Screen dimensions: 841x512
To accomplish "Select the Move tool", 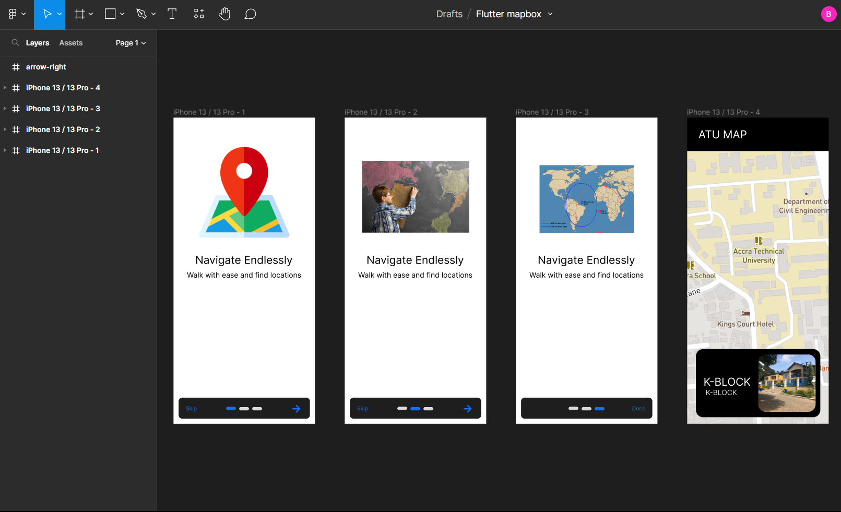I will 47,14.
